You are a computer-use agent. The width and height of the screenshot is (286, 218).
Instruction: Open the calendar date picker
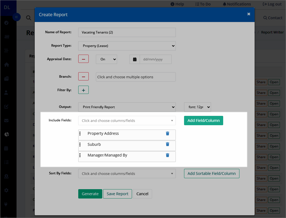coord(135,59)
